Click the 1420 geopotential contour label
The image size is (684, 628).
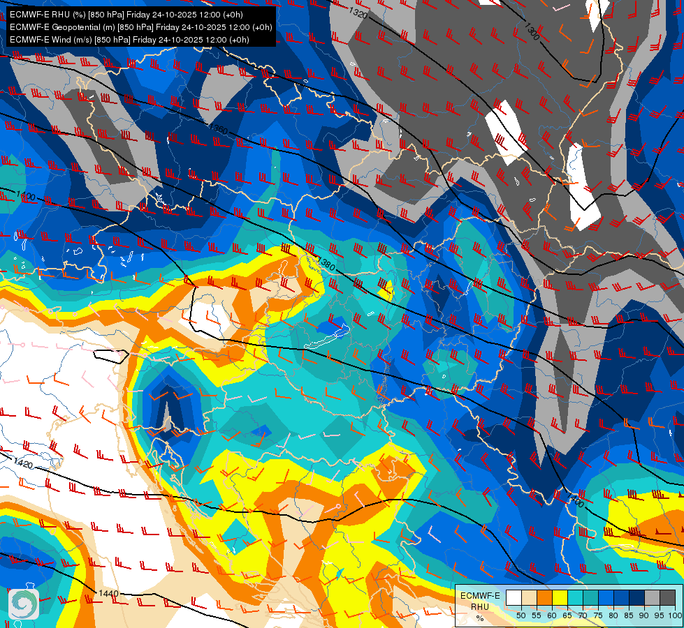click(x=23, y=463)
